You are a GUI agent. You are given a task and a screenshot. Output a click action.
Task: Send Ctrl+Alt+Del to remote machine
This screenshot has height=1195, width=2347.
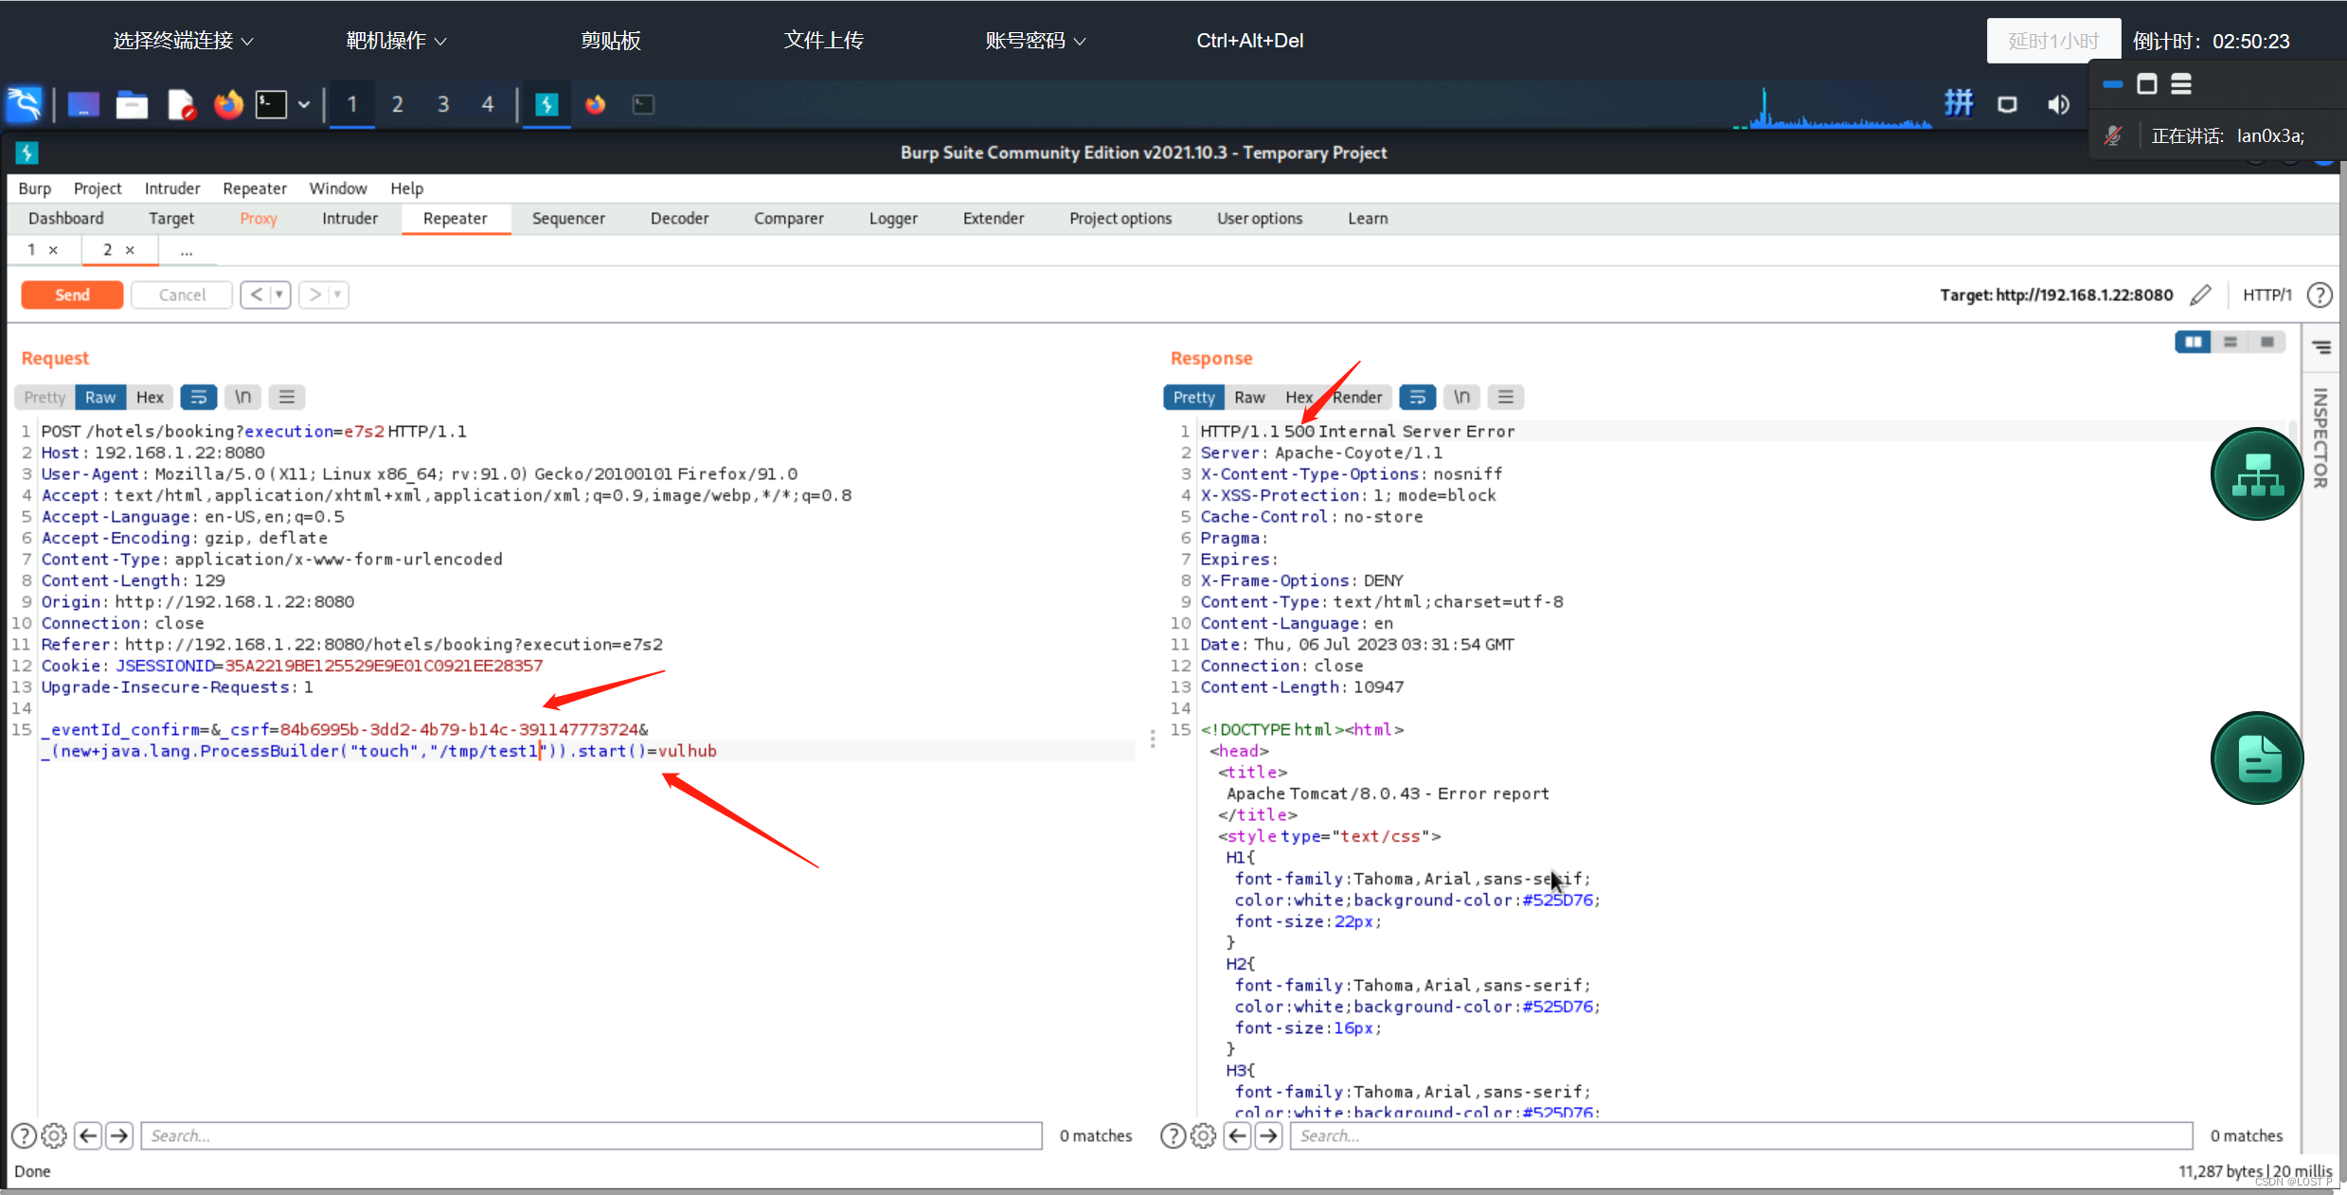[x=1249, y=41]
